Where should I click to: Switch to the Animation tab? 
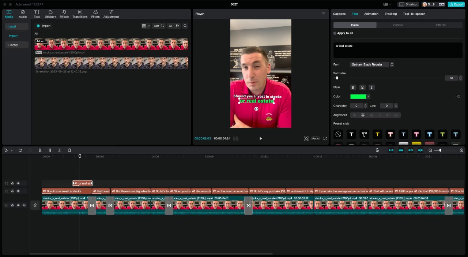pos(371,14)
